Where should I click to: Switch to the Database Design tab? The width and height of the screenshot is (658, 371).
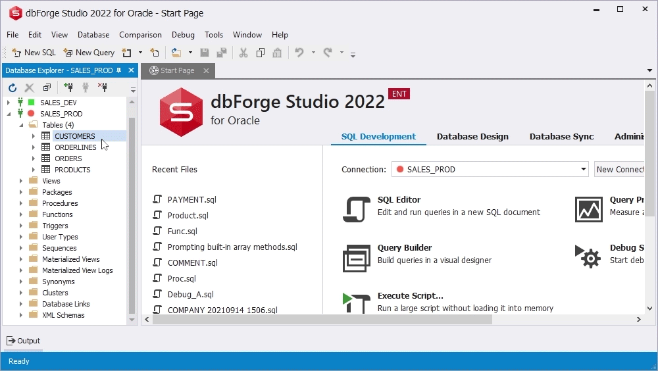[472, 136]
